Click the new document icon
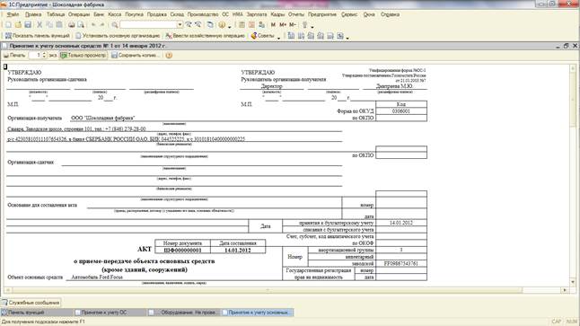This screenshot has height=326, width=580. point(8,25)
